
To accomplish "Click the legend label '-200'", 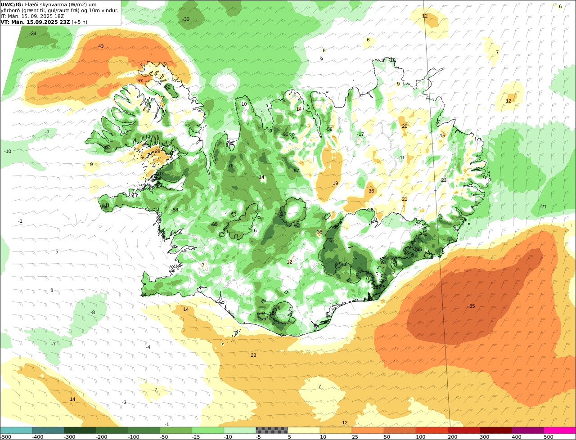I will point(101,437).
